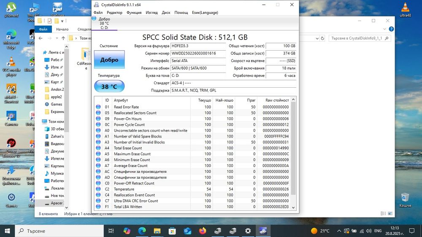The height and width of the screenshot is (237, 422).
Task: Select Games in File Explorer sidebar
Action: click(x=56, y=104)
